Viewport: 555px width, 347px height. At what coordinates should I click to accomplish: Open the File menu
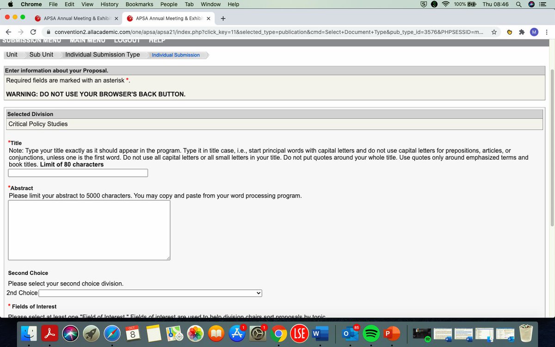(x=53, y=4)
